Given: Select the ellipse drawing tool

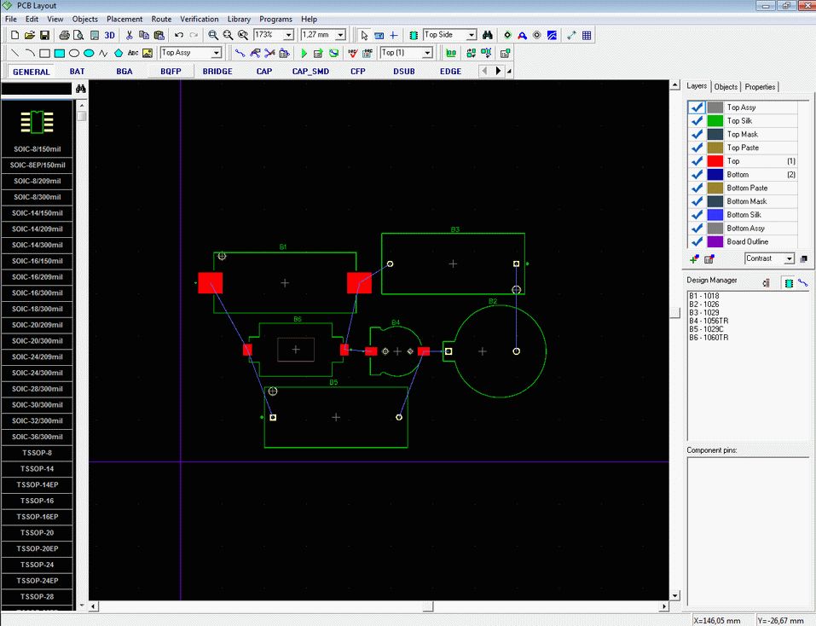Looking at the screenshot, I should 74,53.
